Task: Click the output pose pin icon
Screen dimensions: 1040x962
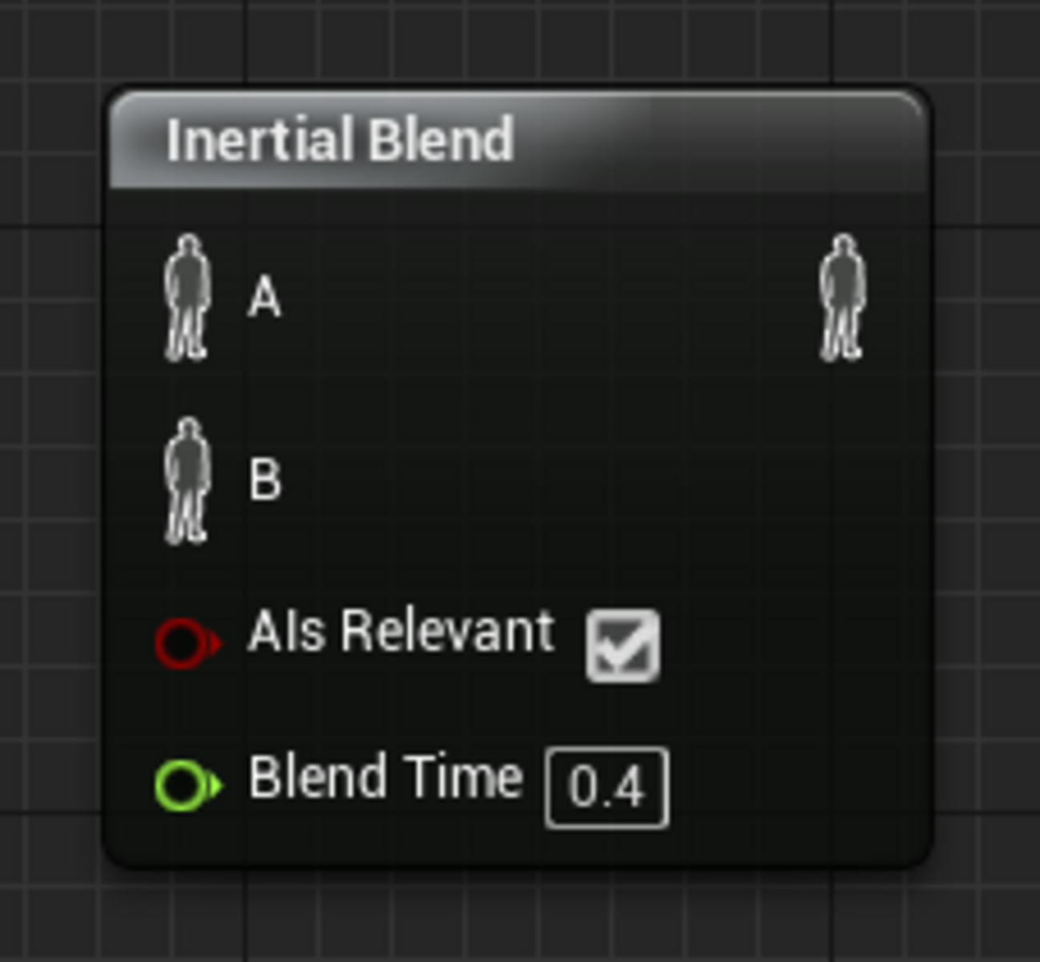Action: (842, 297)
